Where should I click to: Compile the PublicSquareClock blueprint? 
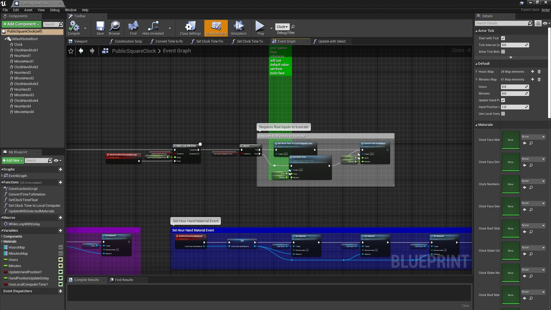point(74,28)
